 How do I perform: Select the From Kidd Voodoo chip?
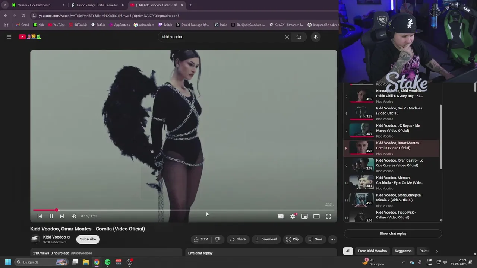[372, 251]
